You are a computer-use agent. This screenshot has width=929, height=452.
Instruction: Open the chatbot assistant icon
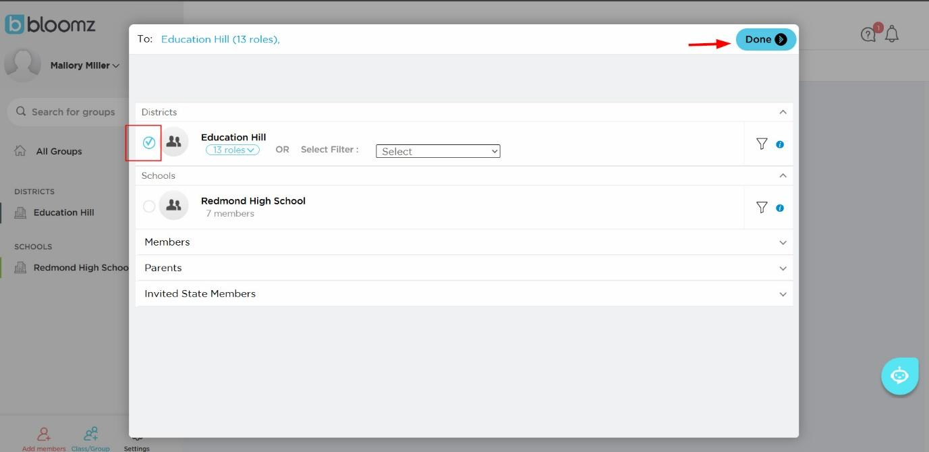coord(900,376)
